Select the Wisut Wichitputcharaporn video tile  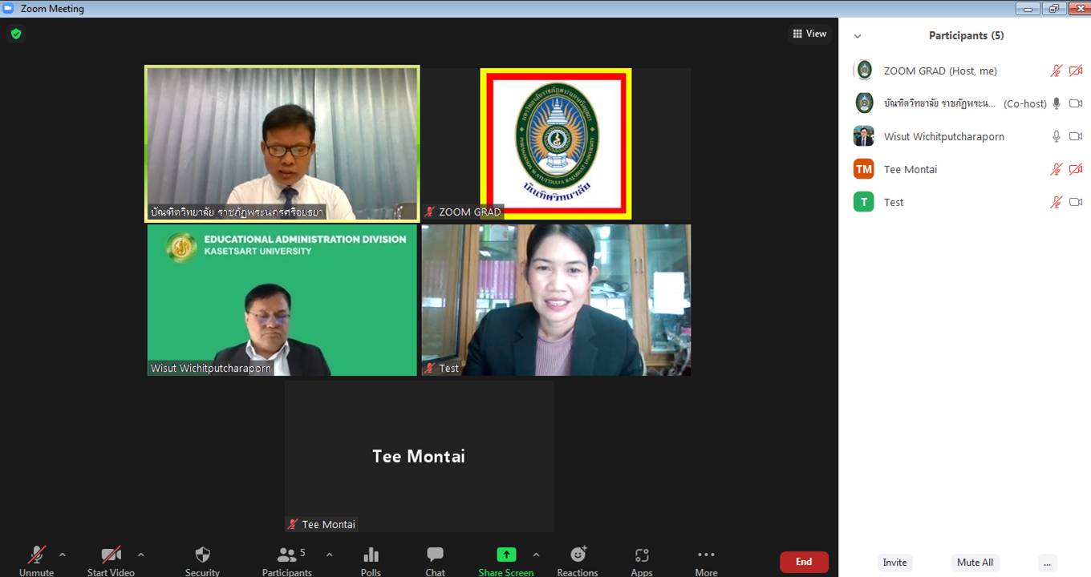(282, 301)
